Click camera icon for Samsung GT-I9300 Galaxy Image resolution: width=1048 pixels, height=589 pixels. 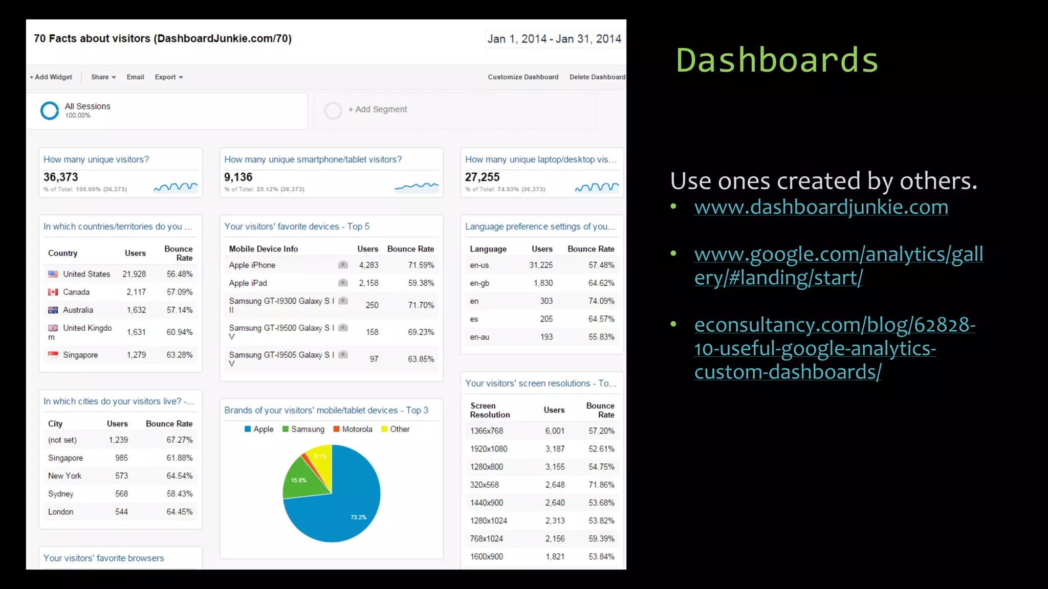tap(343, 301)
